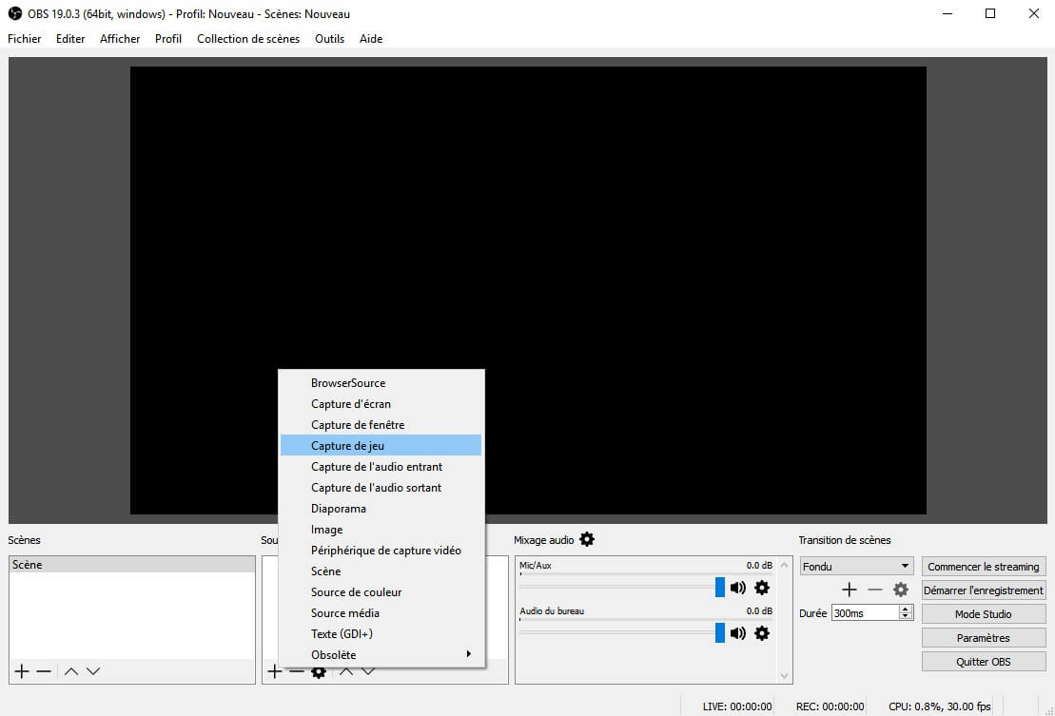Select Scène item in scenes list
Screen dimensions: 1055x716
point(132,565)
